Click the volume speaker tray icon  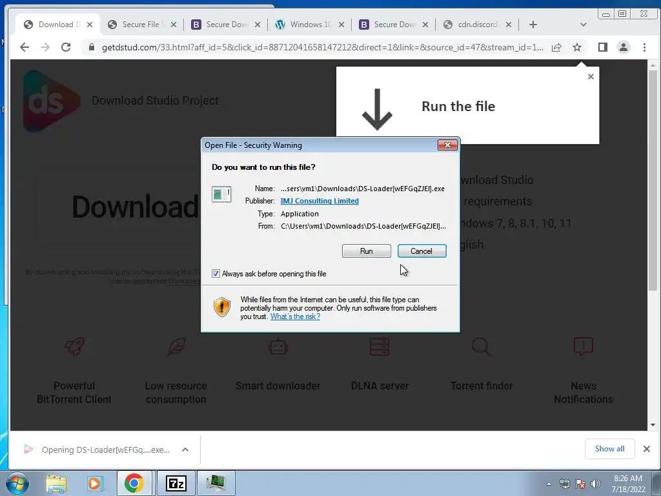pyautogui.click(x=596, y=484)
